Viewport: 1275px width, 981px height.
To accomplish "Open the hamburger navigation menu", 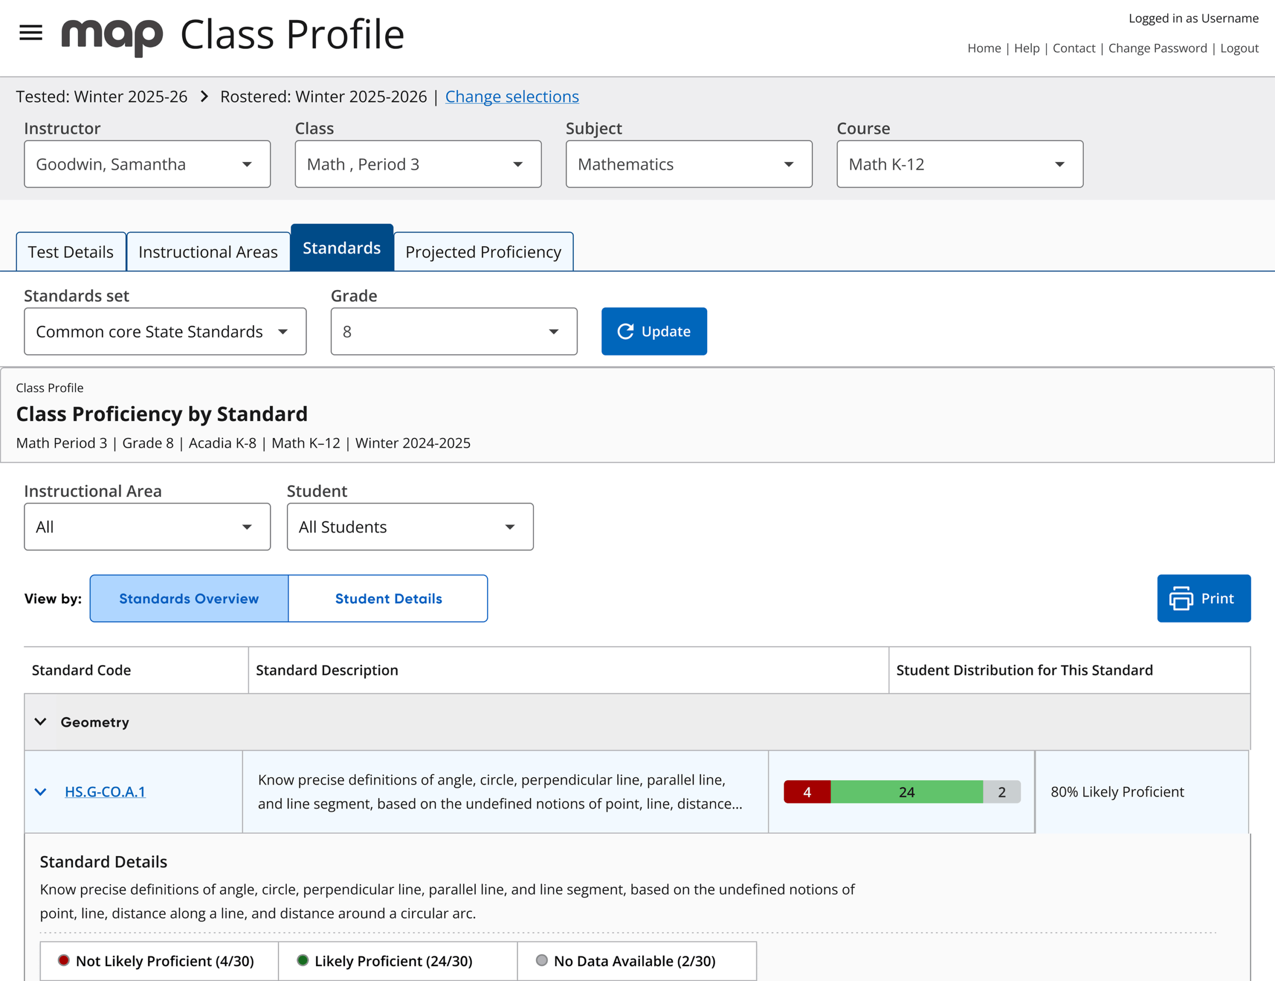I will (x=31, y=33).
